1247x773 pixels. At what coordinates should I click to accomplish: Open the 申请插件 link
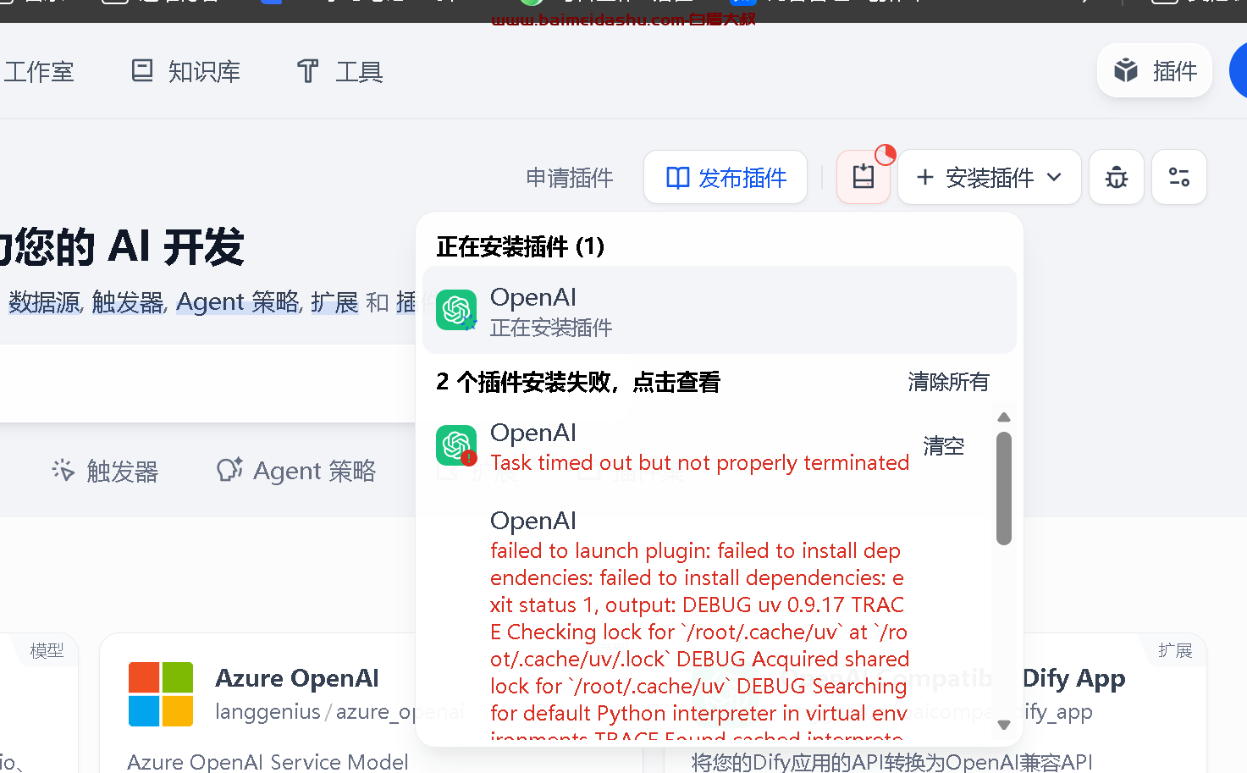tap(570, 178)
